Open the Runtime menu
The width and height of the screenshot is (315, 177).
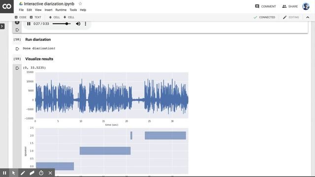tap(61, 10)
